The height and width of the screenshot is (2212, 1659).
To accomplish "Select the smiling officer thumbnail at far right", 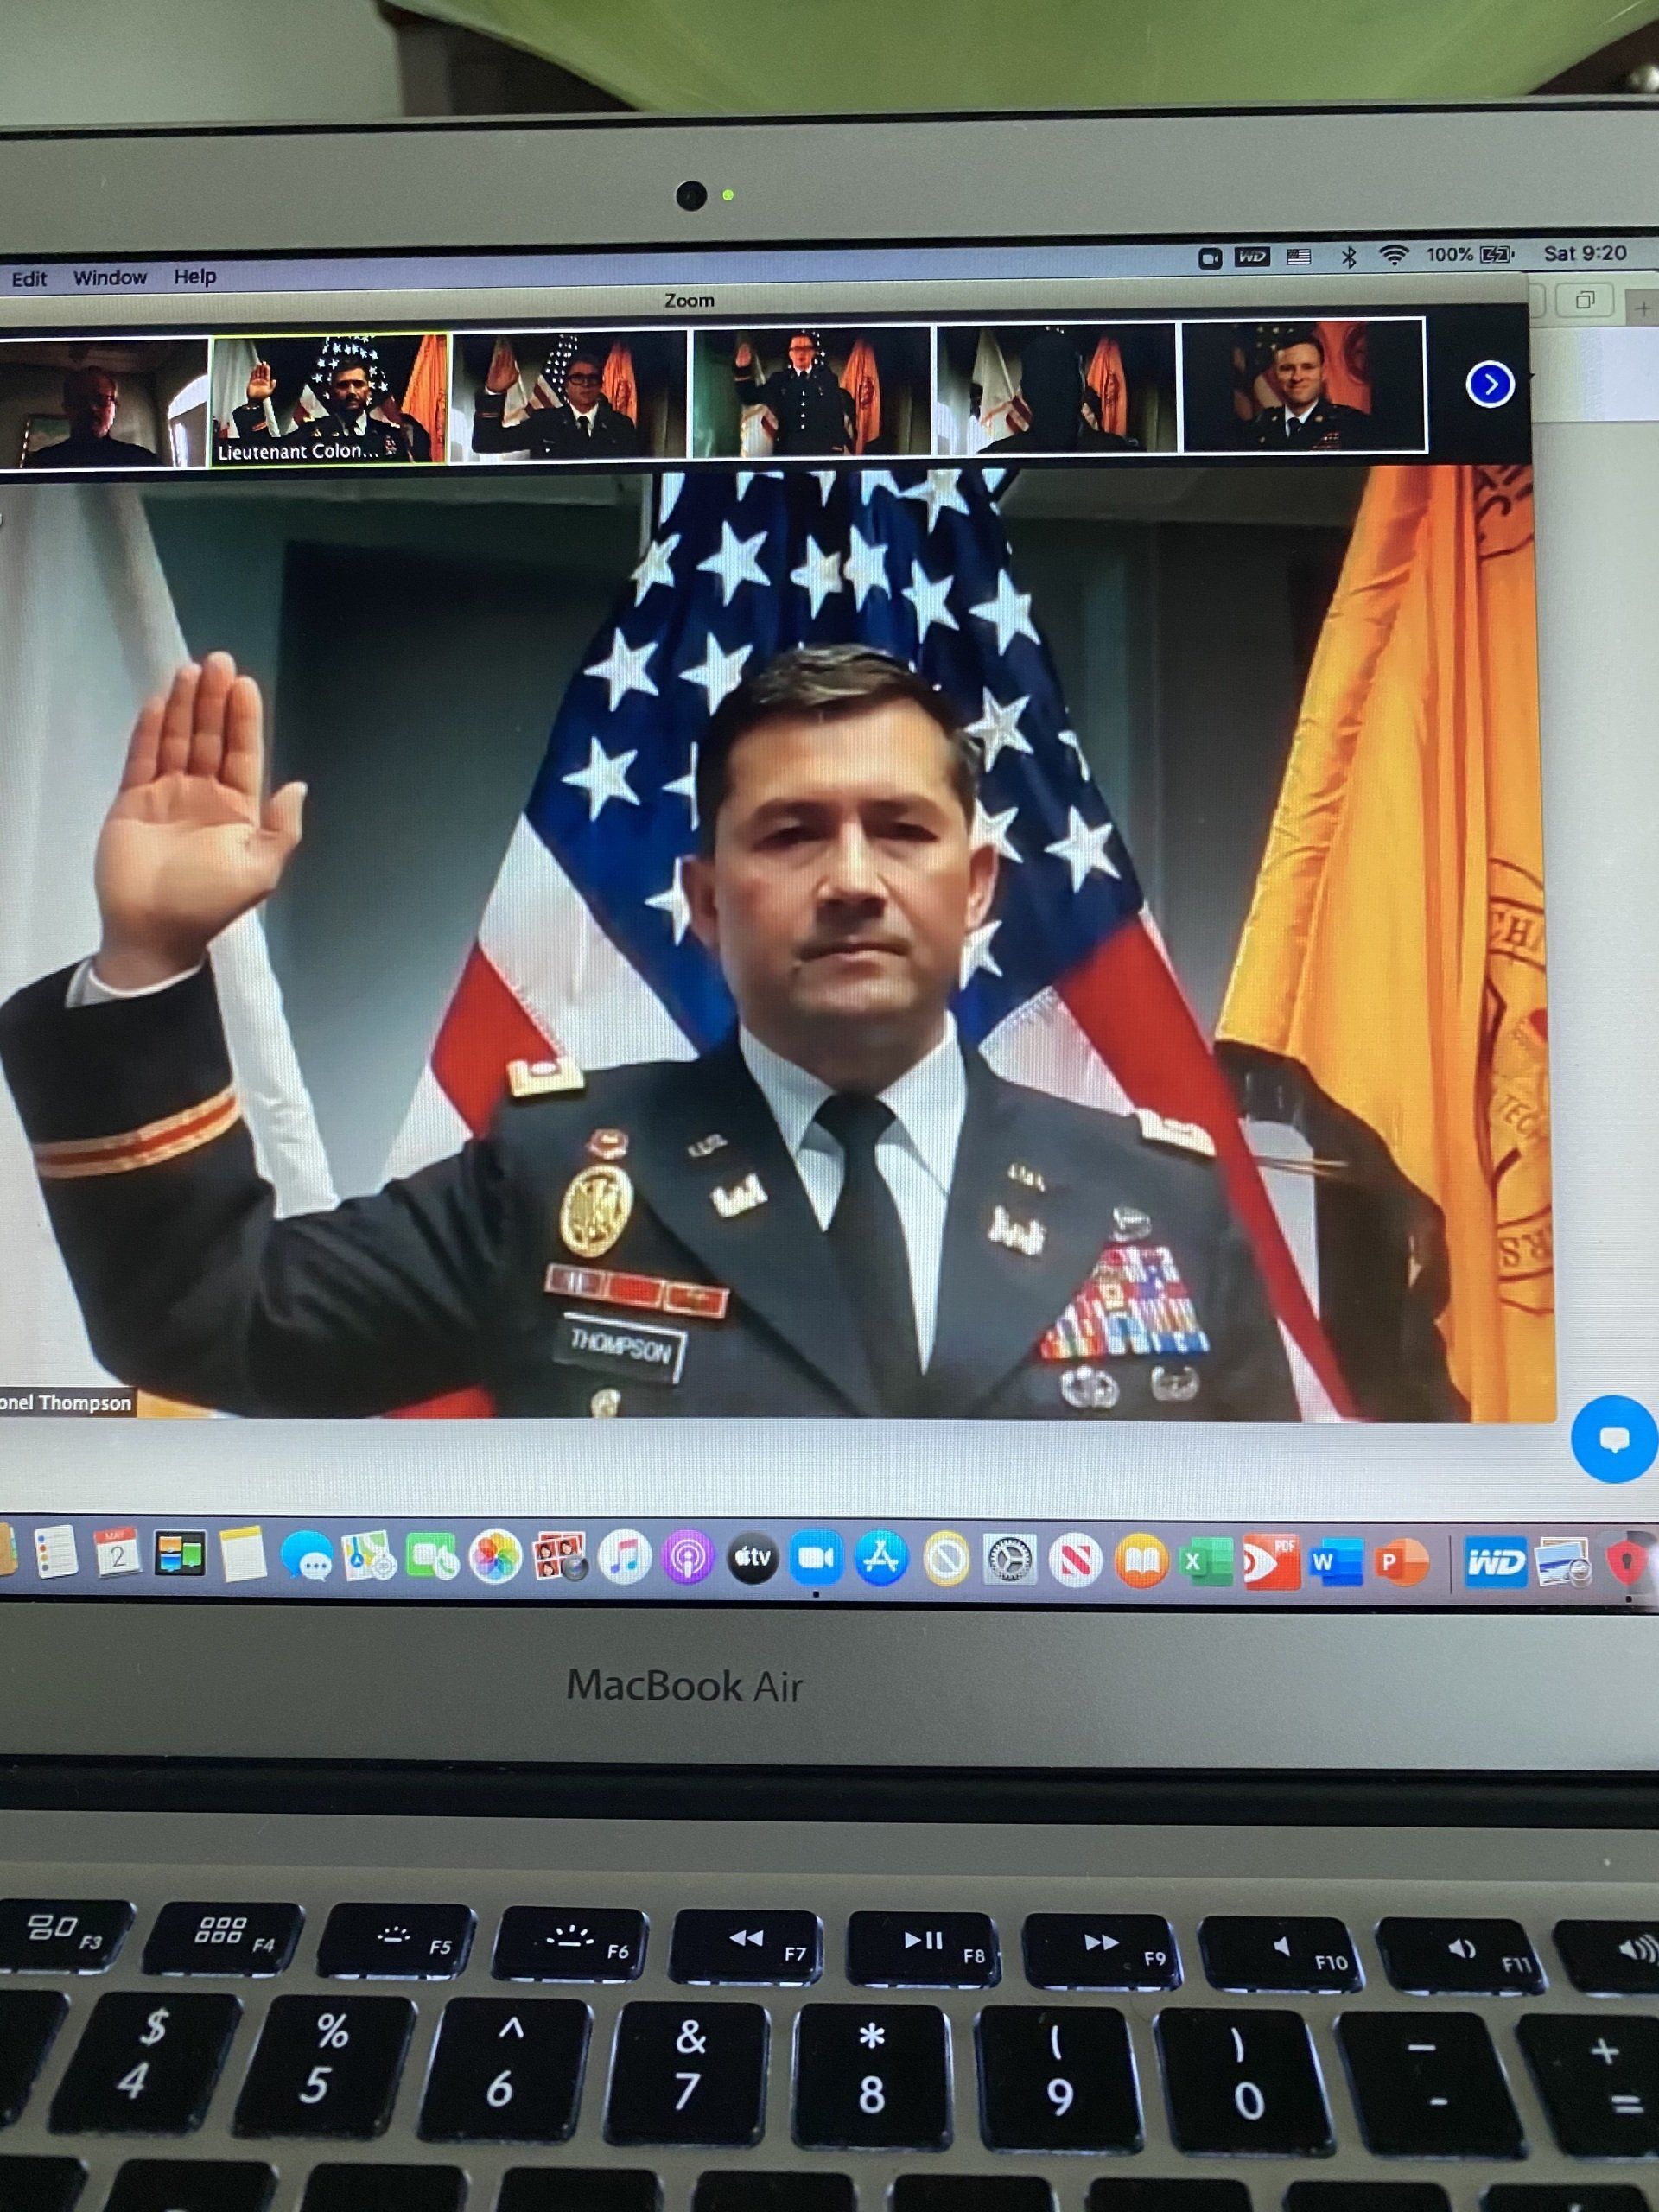I will click(x=1302, y=386).
